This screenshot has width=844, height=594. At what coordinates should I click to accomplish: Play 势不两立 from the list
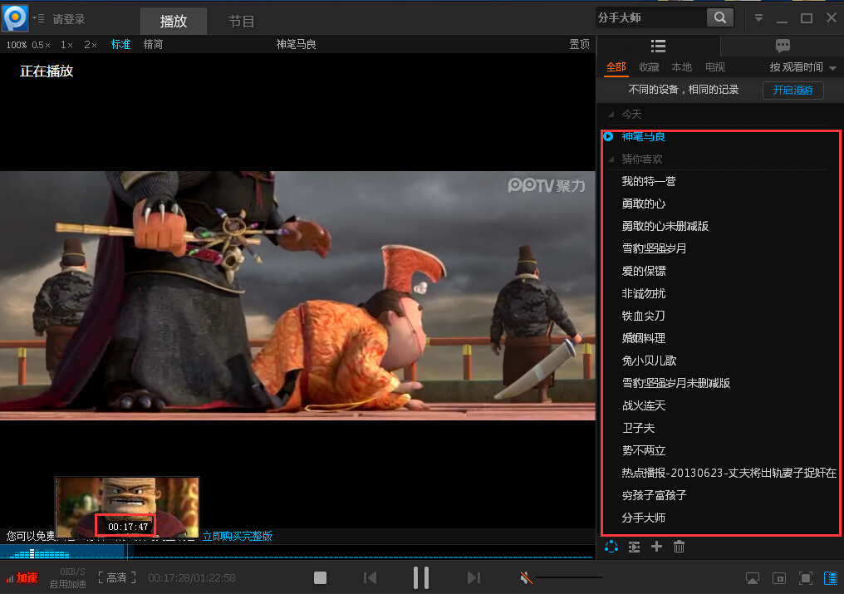(643, 450)
